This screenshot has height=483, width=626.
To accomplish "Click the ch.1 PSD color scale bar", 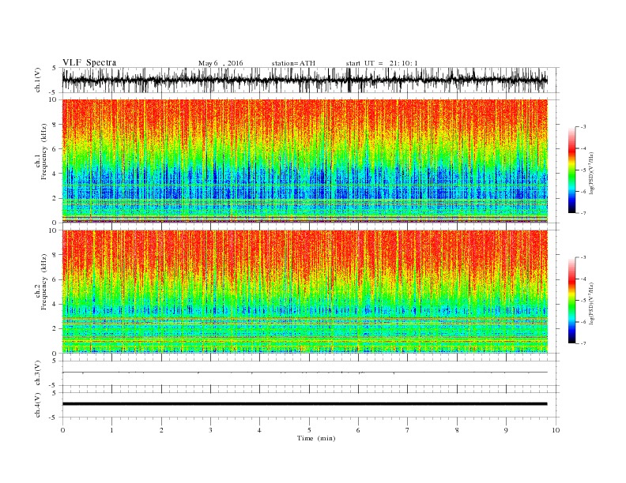I will [x=571, y=170].
